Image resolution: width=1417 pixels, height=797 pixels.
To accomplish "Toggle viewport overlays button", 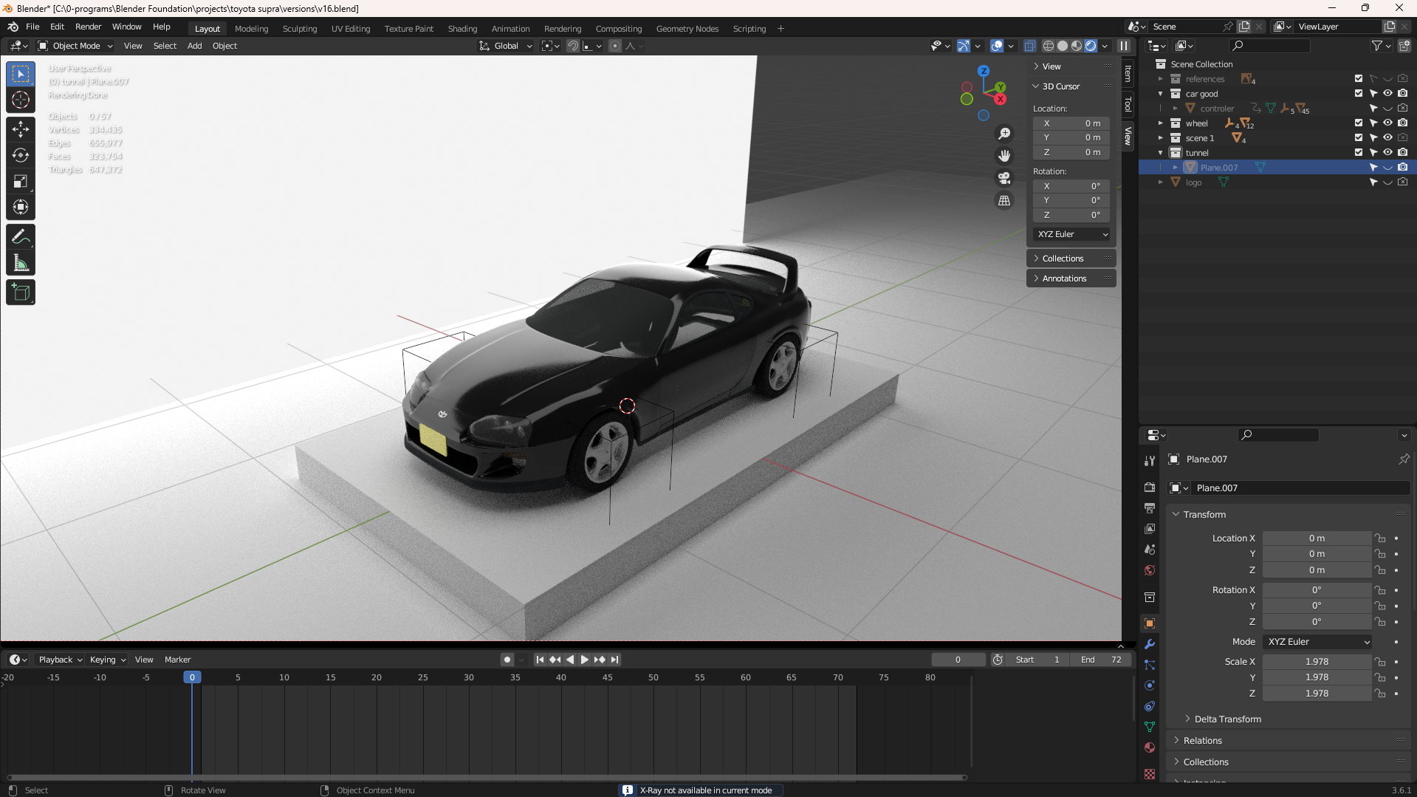I will pyautogui.click(x=997, y=46).
